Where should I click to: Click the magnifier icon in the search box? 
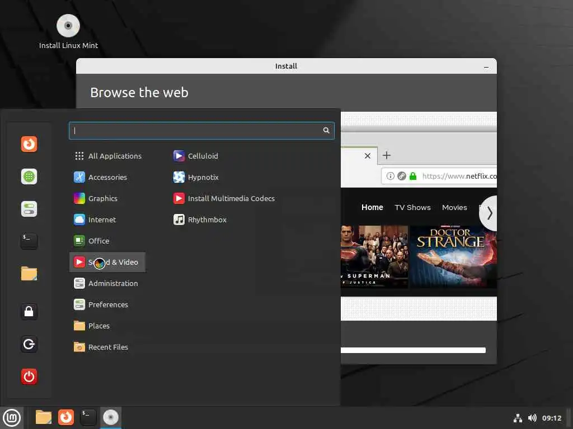(326, 130)
